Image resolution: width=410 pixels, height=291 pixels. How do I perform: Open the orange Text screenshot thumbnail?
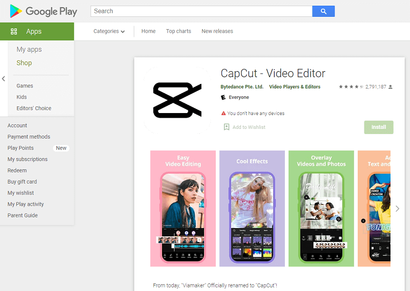coord(374,209)
